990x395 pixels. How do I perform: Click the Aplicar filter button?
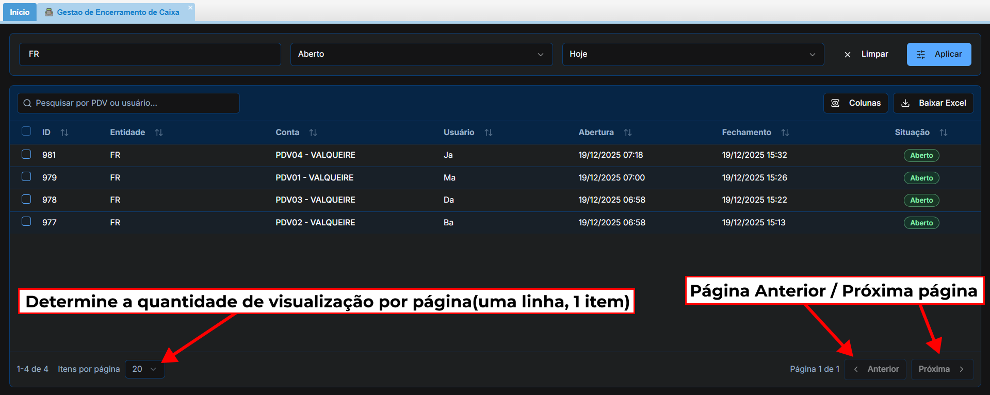[938, 54]
